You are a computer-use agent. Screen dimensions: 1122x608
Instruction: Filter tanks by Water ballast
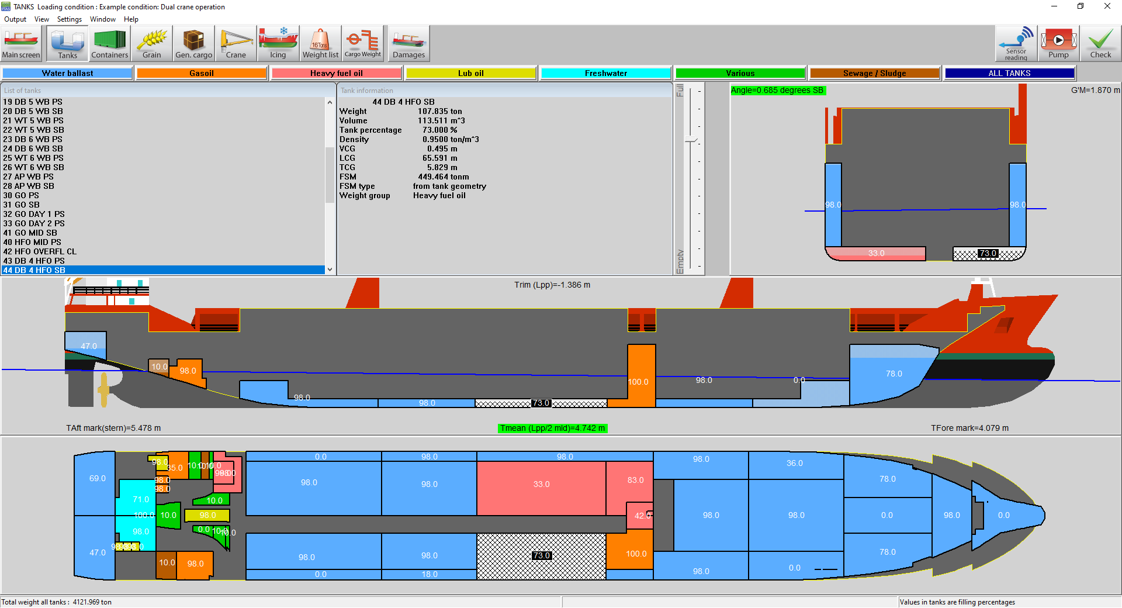tap(67, 73)
